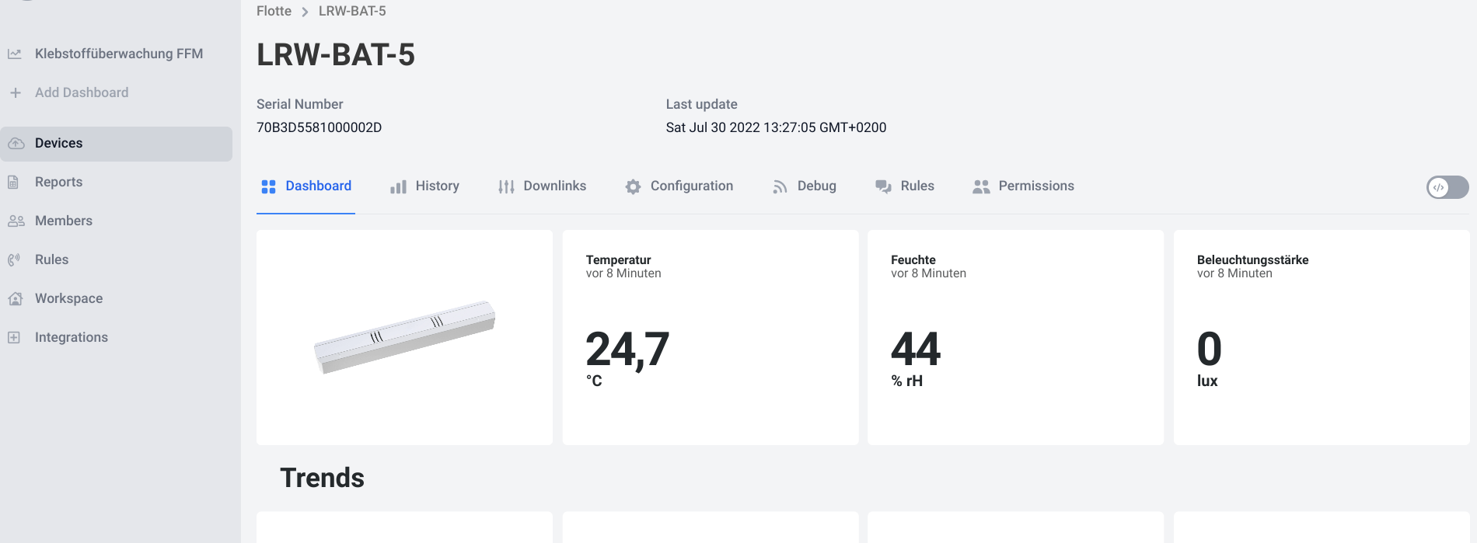Click the Workspace house icon

pyautogui.click(x=15, y=299)
